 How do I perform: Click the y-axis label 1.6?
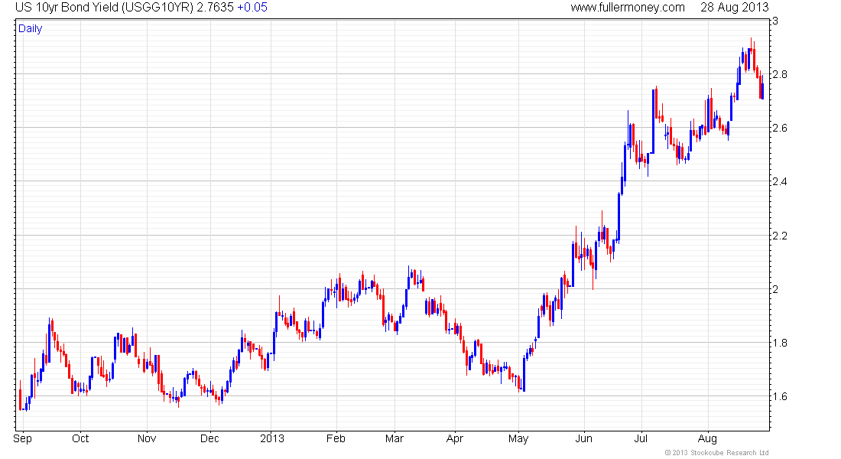pos(780,397)
